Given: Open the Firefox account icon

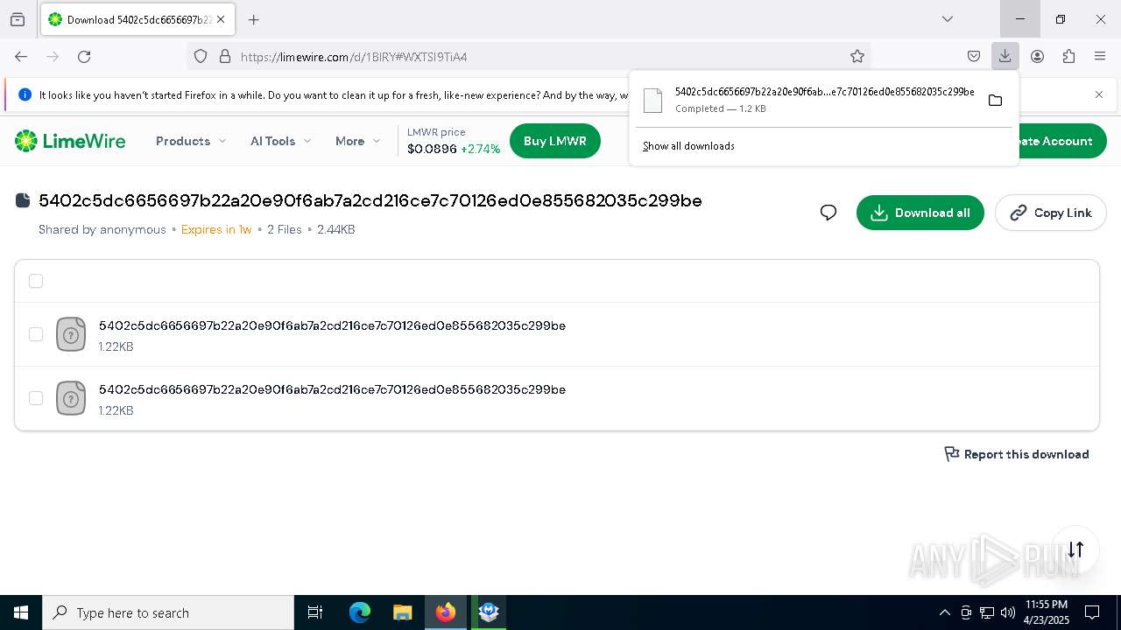Looking at the screenshot, I should click(x=1037, y=56).
